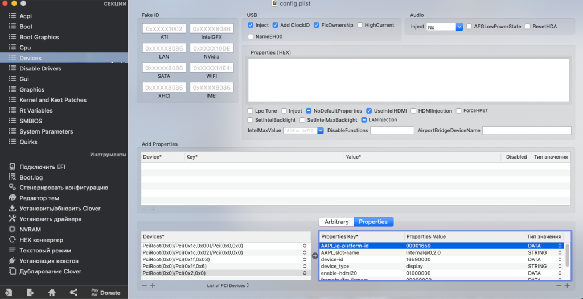Screen dimensions: 583x299
Task: Toggle the UseIntelHDMI checkbox
Action: tap(369, 111)
